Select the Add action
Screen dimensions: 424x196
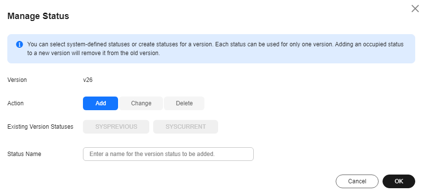click(101, 103)
